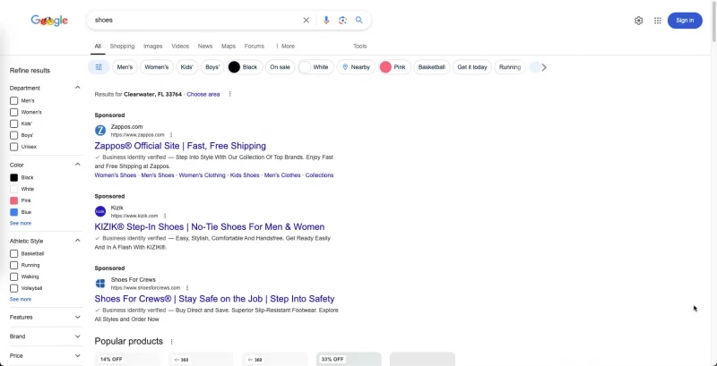The image size is (717, 366).
Task: Select the Pink color swatch filter
Action: click(x=14, y=200)
